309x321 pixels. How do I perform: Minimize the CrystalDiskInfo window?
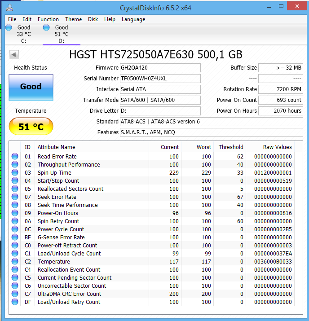269,7
